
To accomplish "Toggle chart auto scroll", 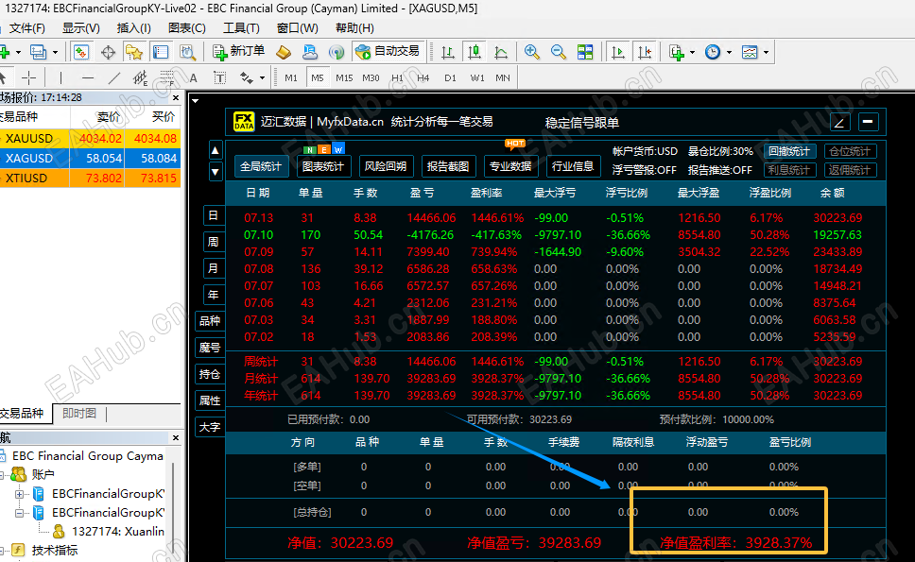I will coord(617,53).
